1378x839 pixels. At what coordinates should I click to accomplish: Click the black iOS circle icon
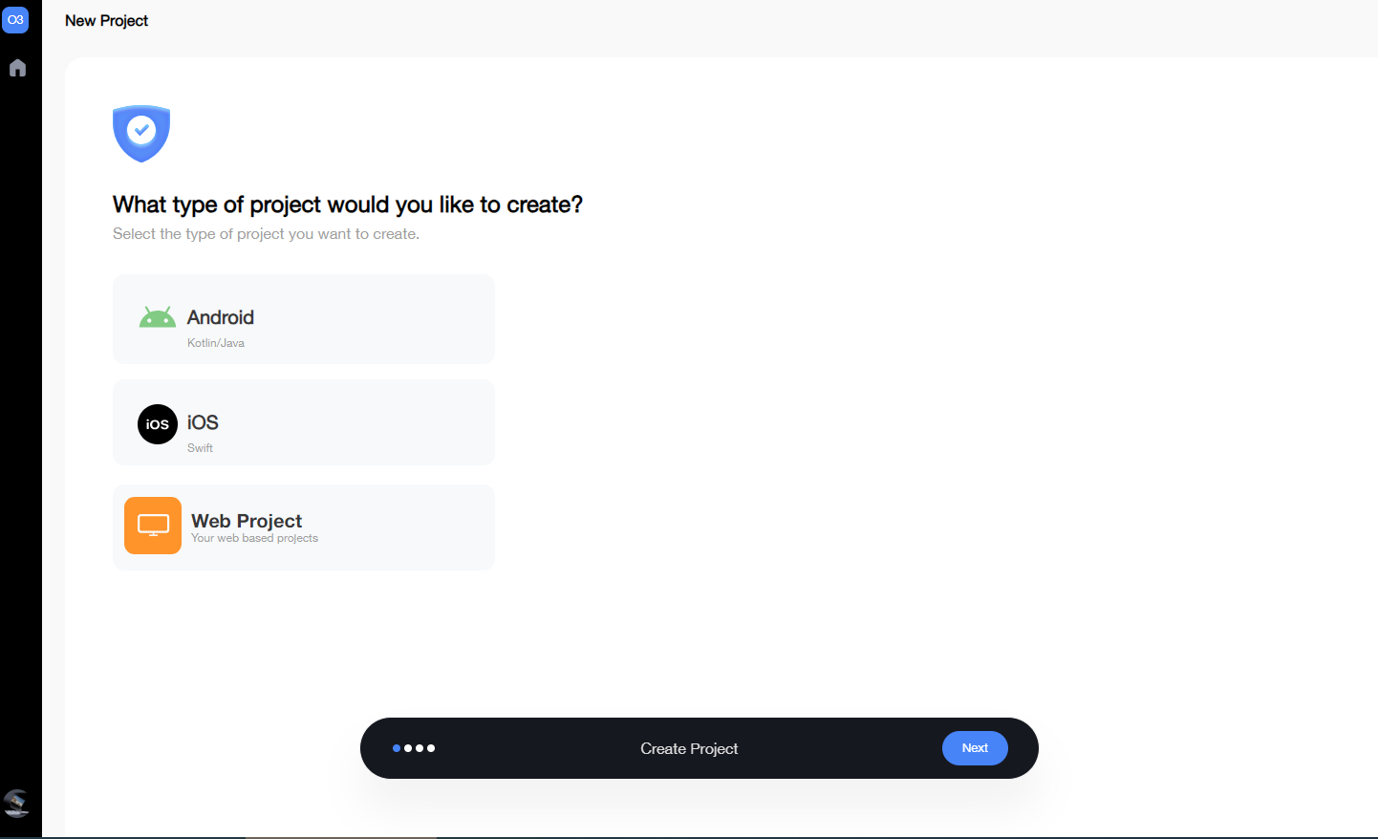(158, 424)
